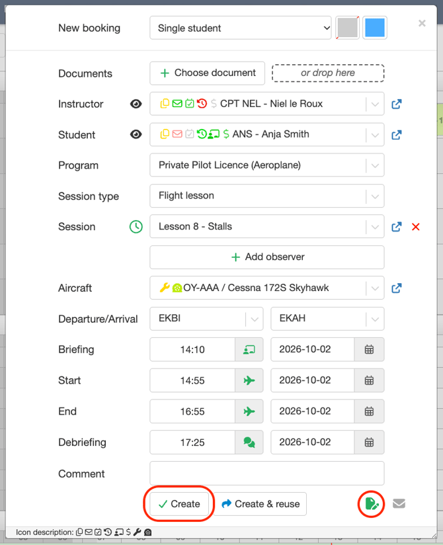443x545 pixels.
Task: Toggle Student eye visibility icon
Action: pos(136,134)
